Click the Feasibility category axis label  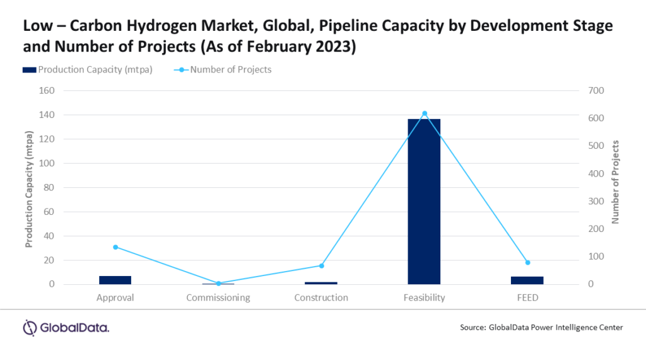point(424,297)
